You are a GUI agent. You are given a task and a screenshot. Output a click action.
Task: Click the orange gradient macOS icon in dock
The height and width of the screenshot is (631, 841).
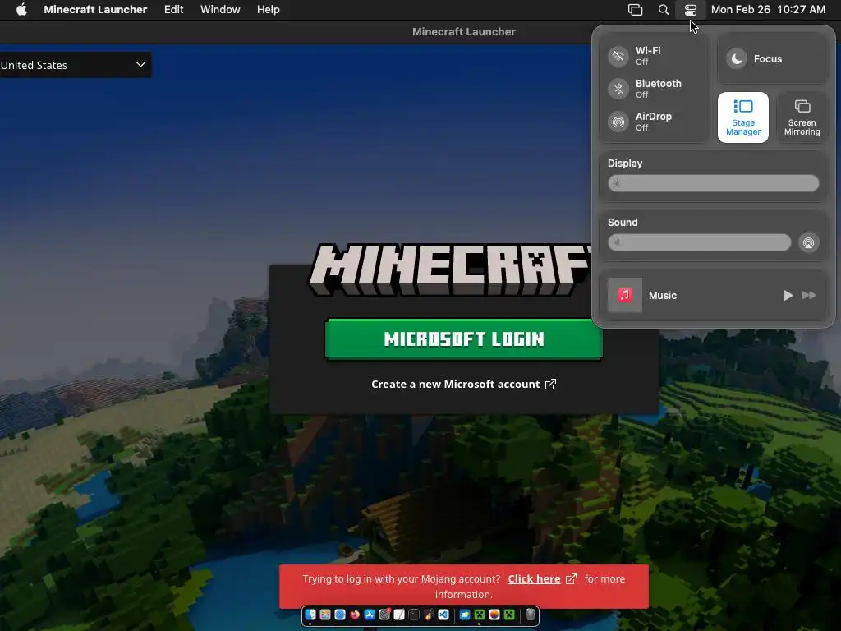494,615
